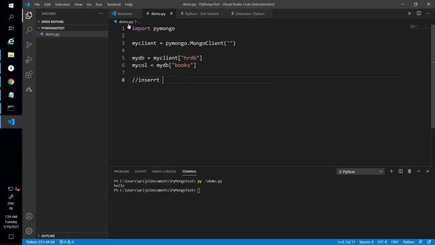Open the terminal selector dropdown 2: Python
The width and height of the screenshot is (435, 245).
[x=360, y=171]
